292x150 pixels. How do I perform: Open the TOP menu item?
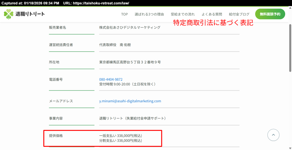pyautogui.click(x=124, y=14)
